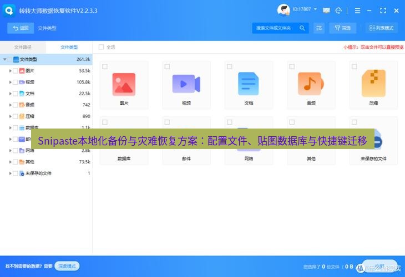Image resolution: width=405 pixels, height=277 pixels.
Task: Click the root 文件类型 folder icon
Action: (x=16, y=59)
